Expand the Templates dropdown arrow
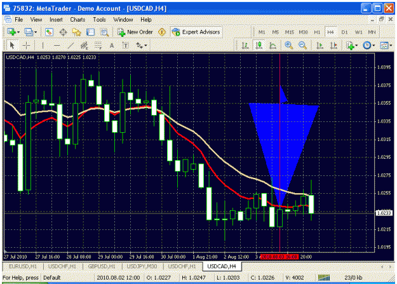This screenshot has width=397, height=284. tap(391, 46)
